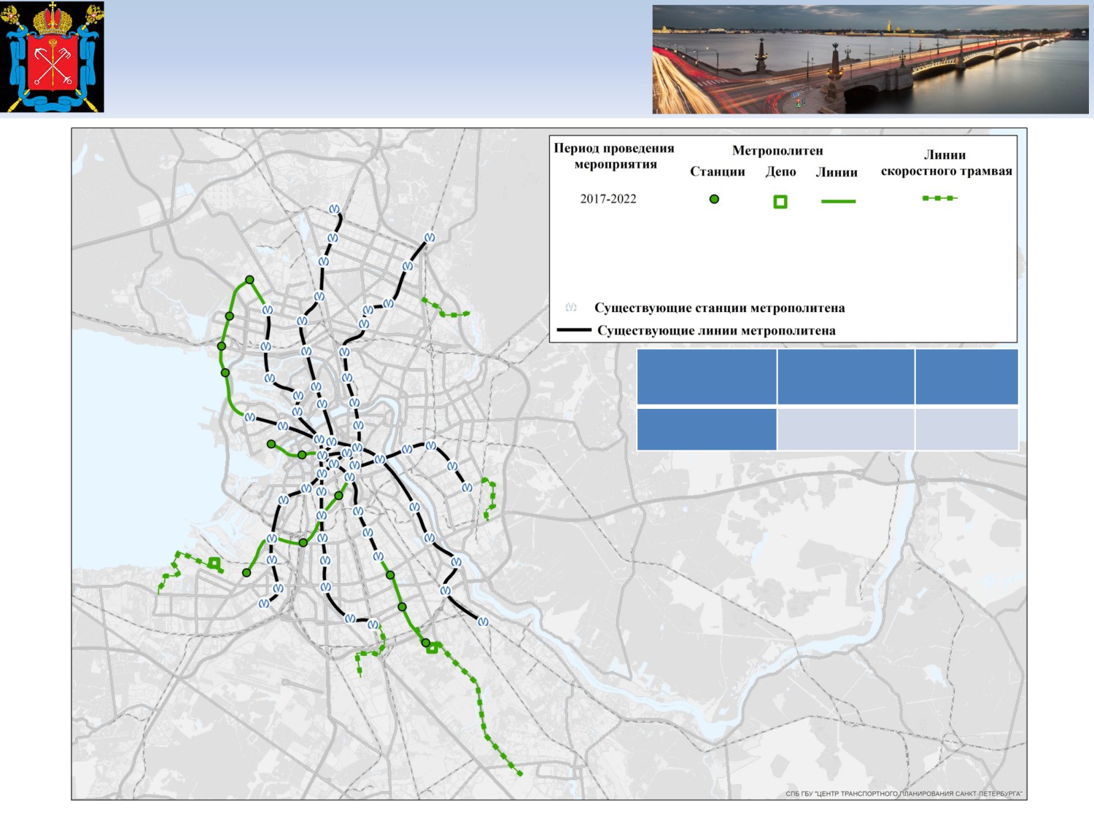The image size is (1094, 820).
Task: Click the black existing metro line sample in the legend
Action: click(574, 330)
